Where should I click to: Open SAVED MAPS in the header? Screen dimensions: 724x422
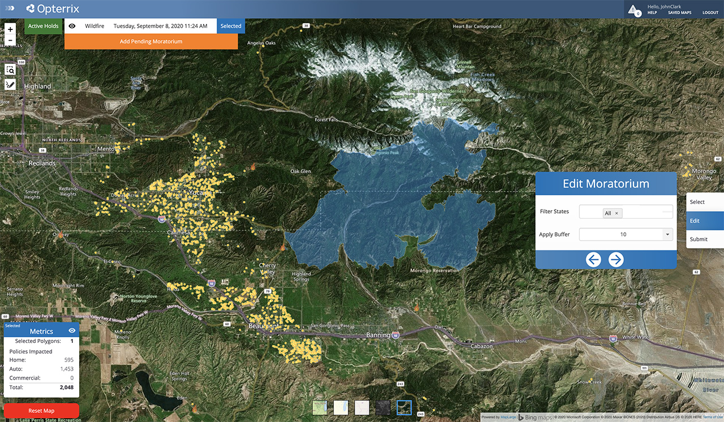679,12
